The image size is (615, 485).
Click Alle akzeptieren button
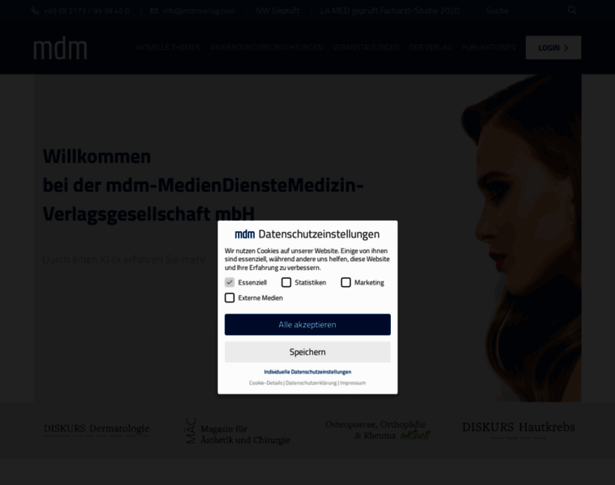click(307, 324)
